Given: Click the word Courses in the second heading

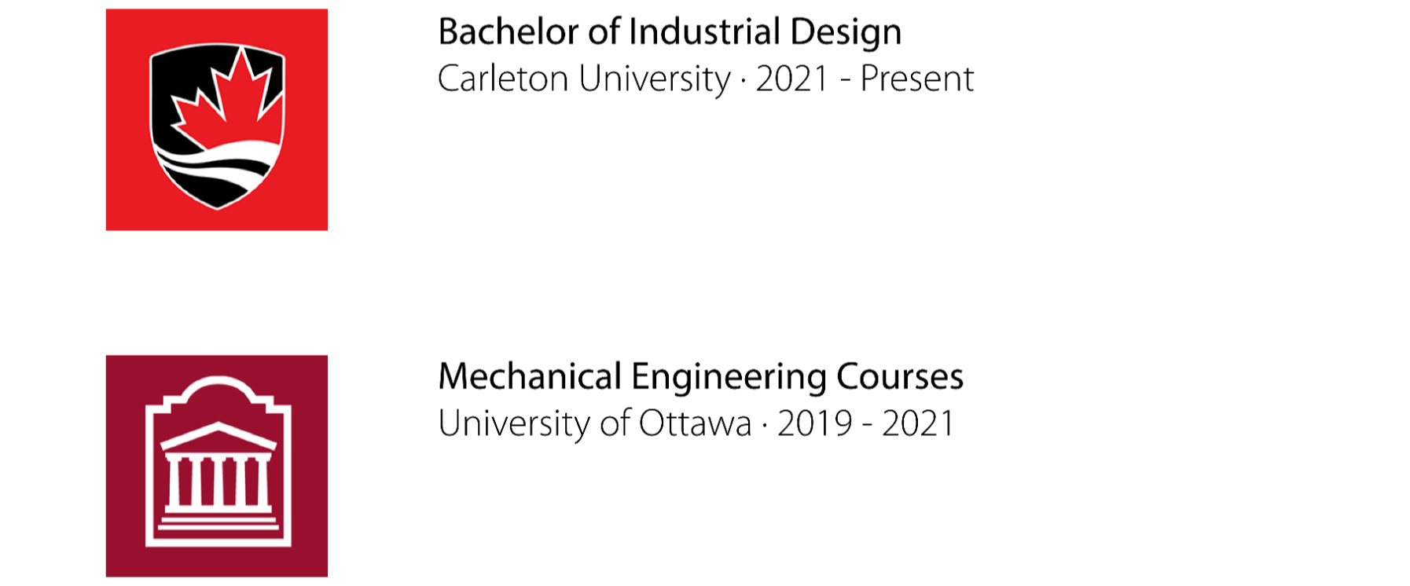Looking at the screenshot, I should (x=900, y=377).
